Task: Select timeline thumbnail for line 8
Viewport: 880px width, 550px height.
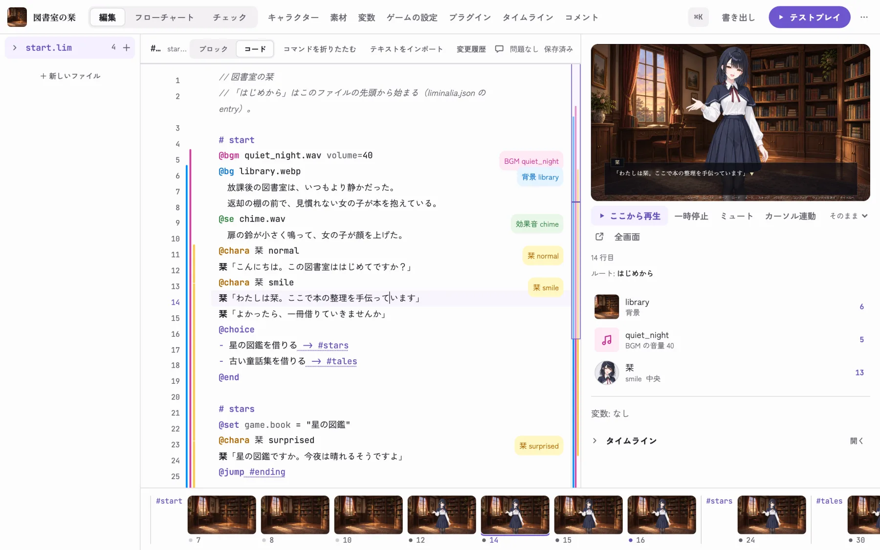Action: tap(295, 515)
